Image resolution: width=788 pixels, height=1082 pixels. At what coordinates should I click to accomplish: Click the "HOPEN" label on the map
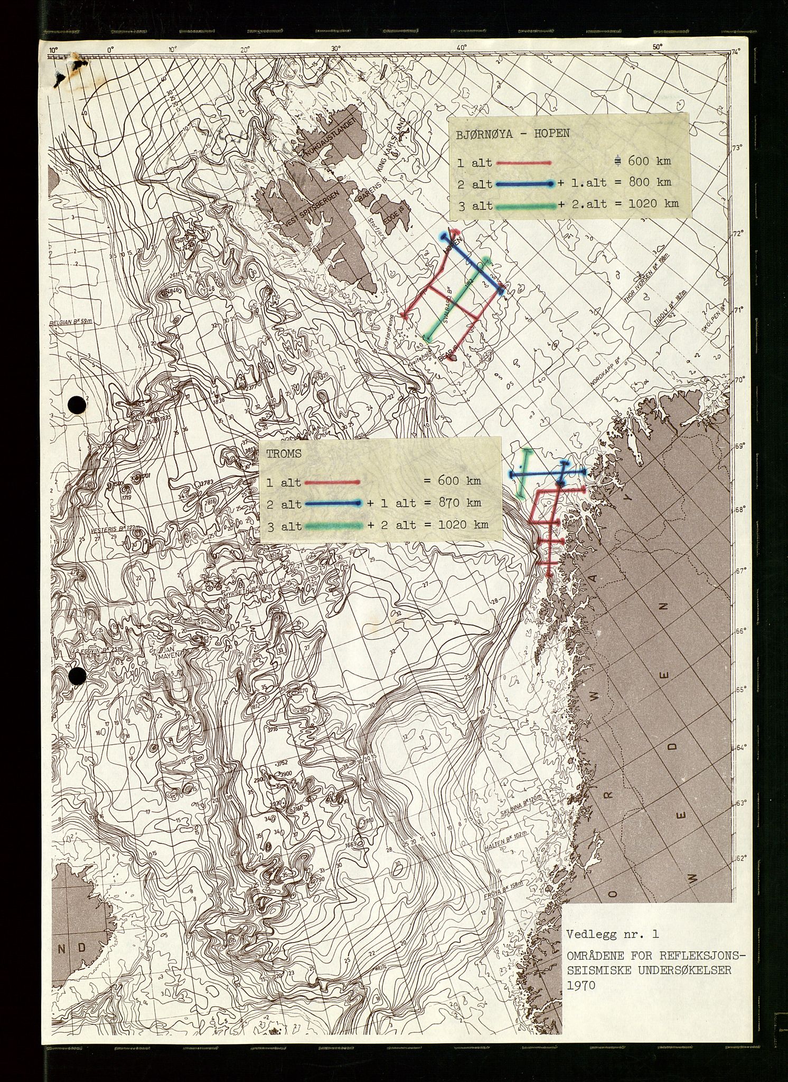(x=454, y=246)
